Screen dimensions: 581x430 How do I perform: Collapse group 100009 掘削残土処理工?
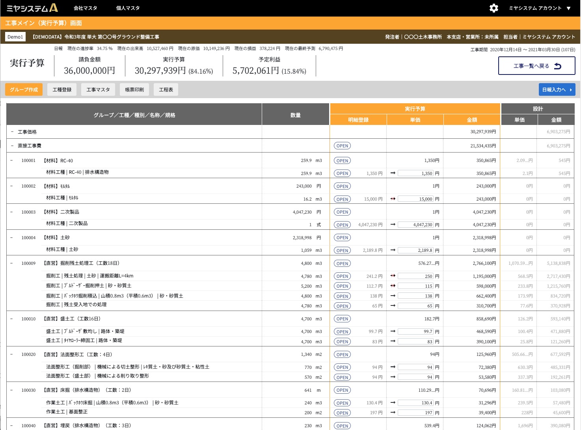point(11,263)
